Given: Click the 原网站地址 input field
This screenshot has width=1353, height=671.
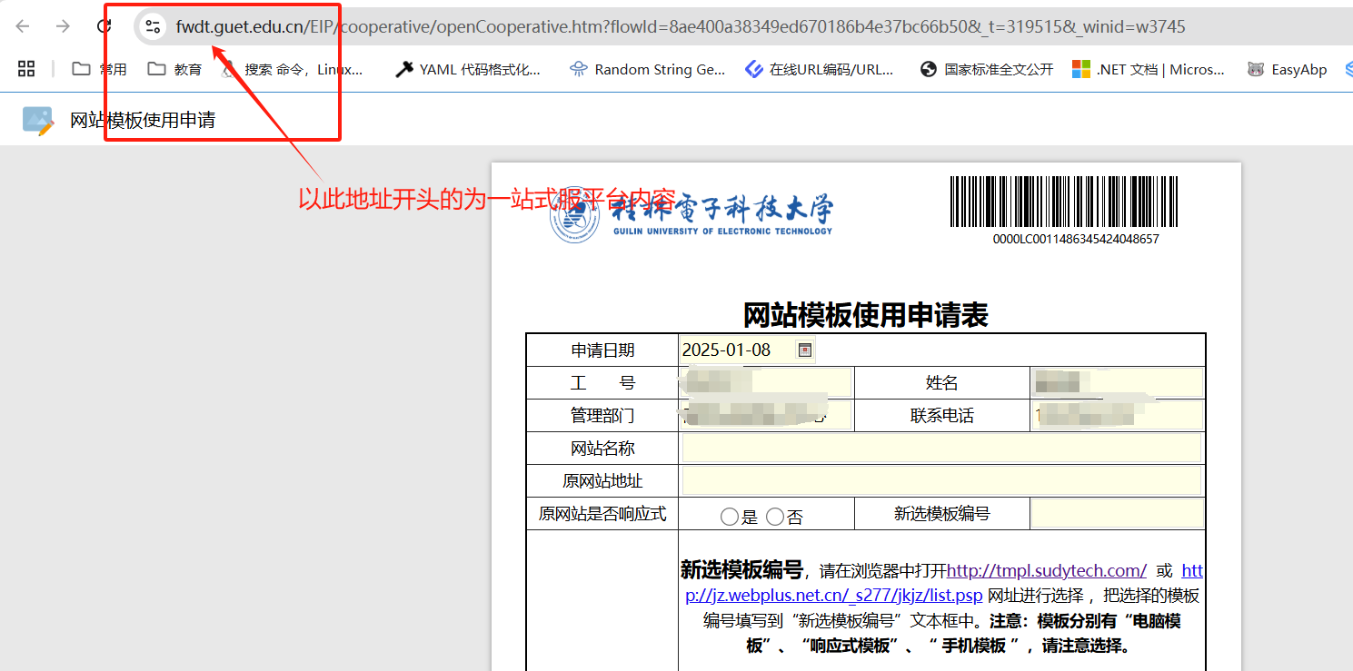Looking at the screenshot, I should tap(941, 481).
